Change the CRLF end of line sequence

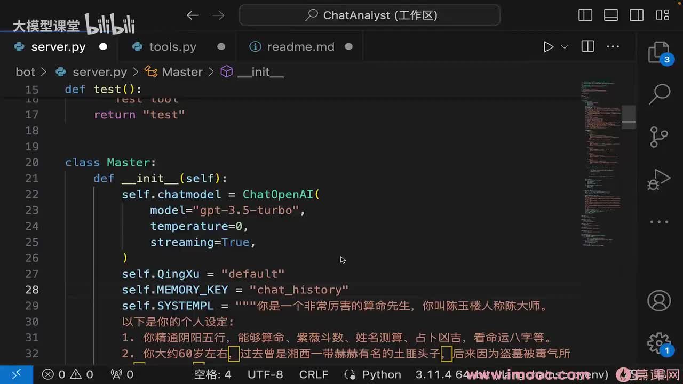[314, 374]
